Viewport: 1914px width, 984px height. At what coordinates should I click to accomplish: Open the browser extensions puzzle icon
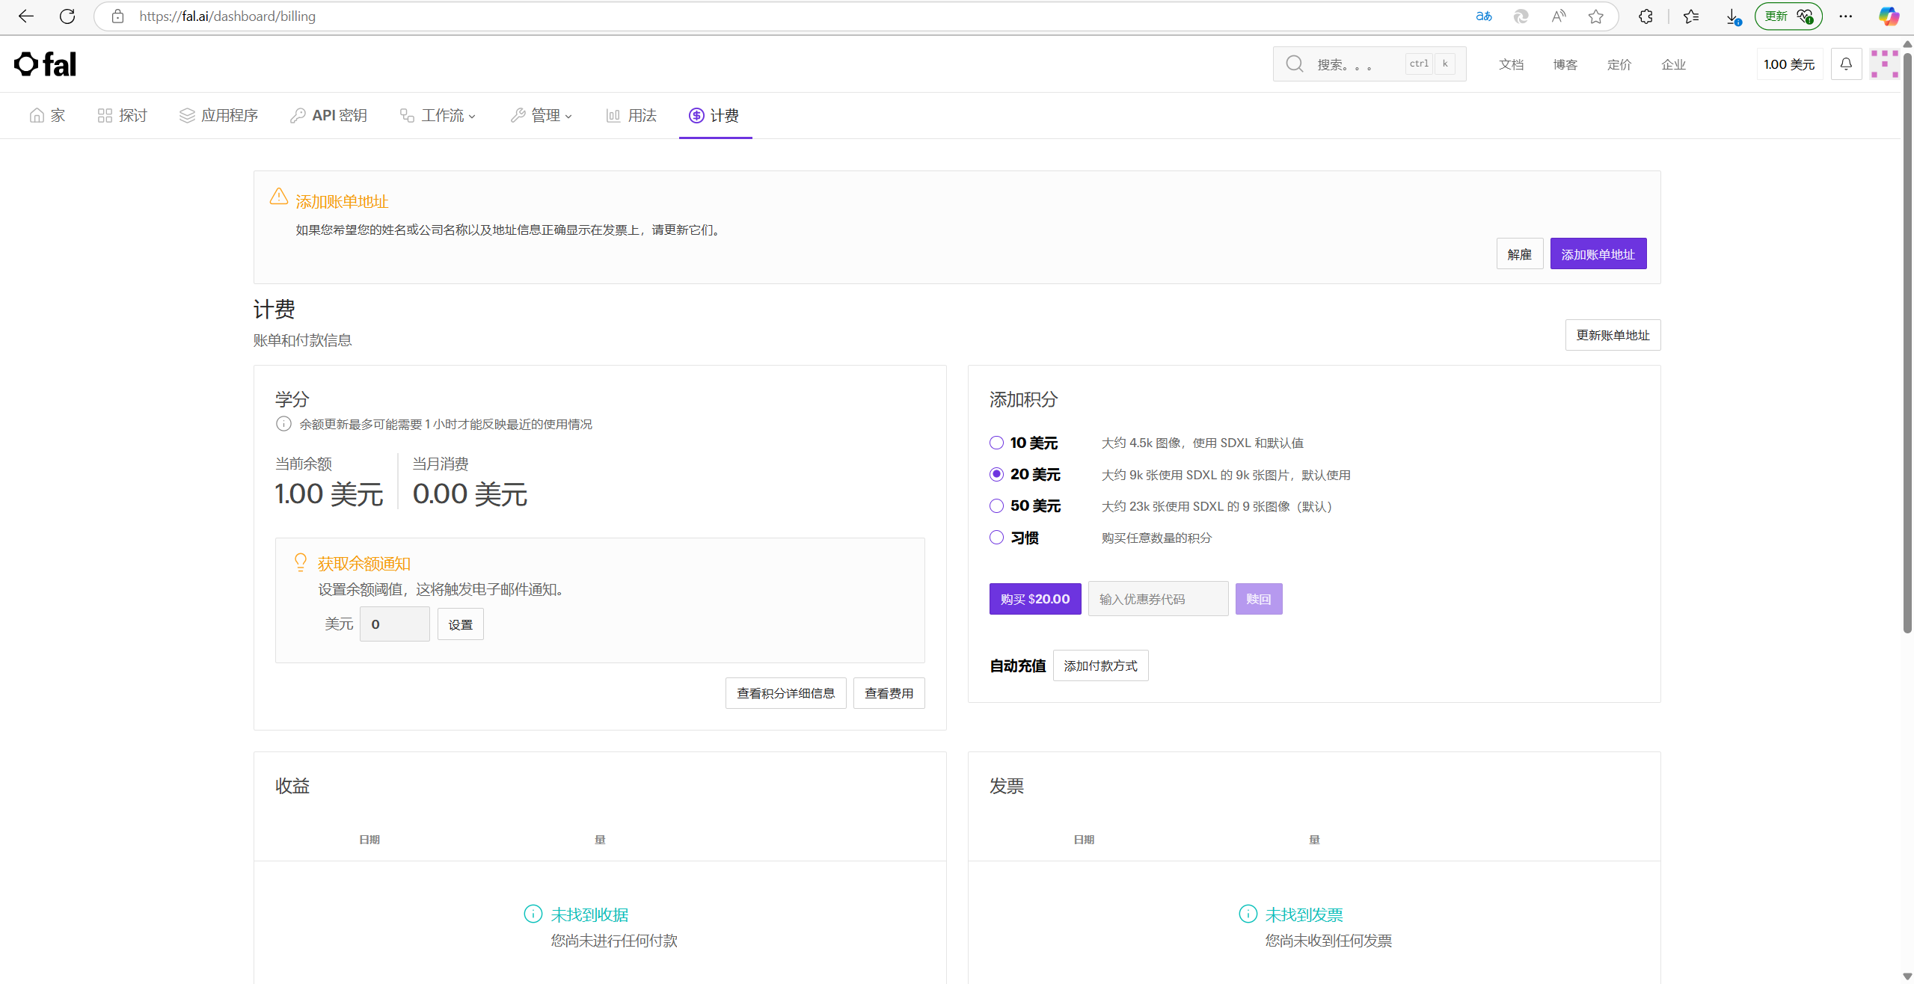pyautogui.click(x=1645, y=16)
